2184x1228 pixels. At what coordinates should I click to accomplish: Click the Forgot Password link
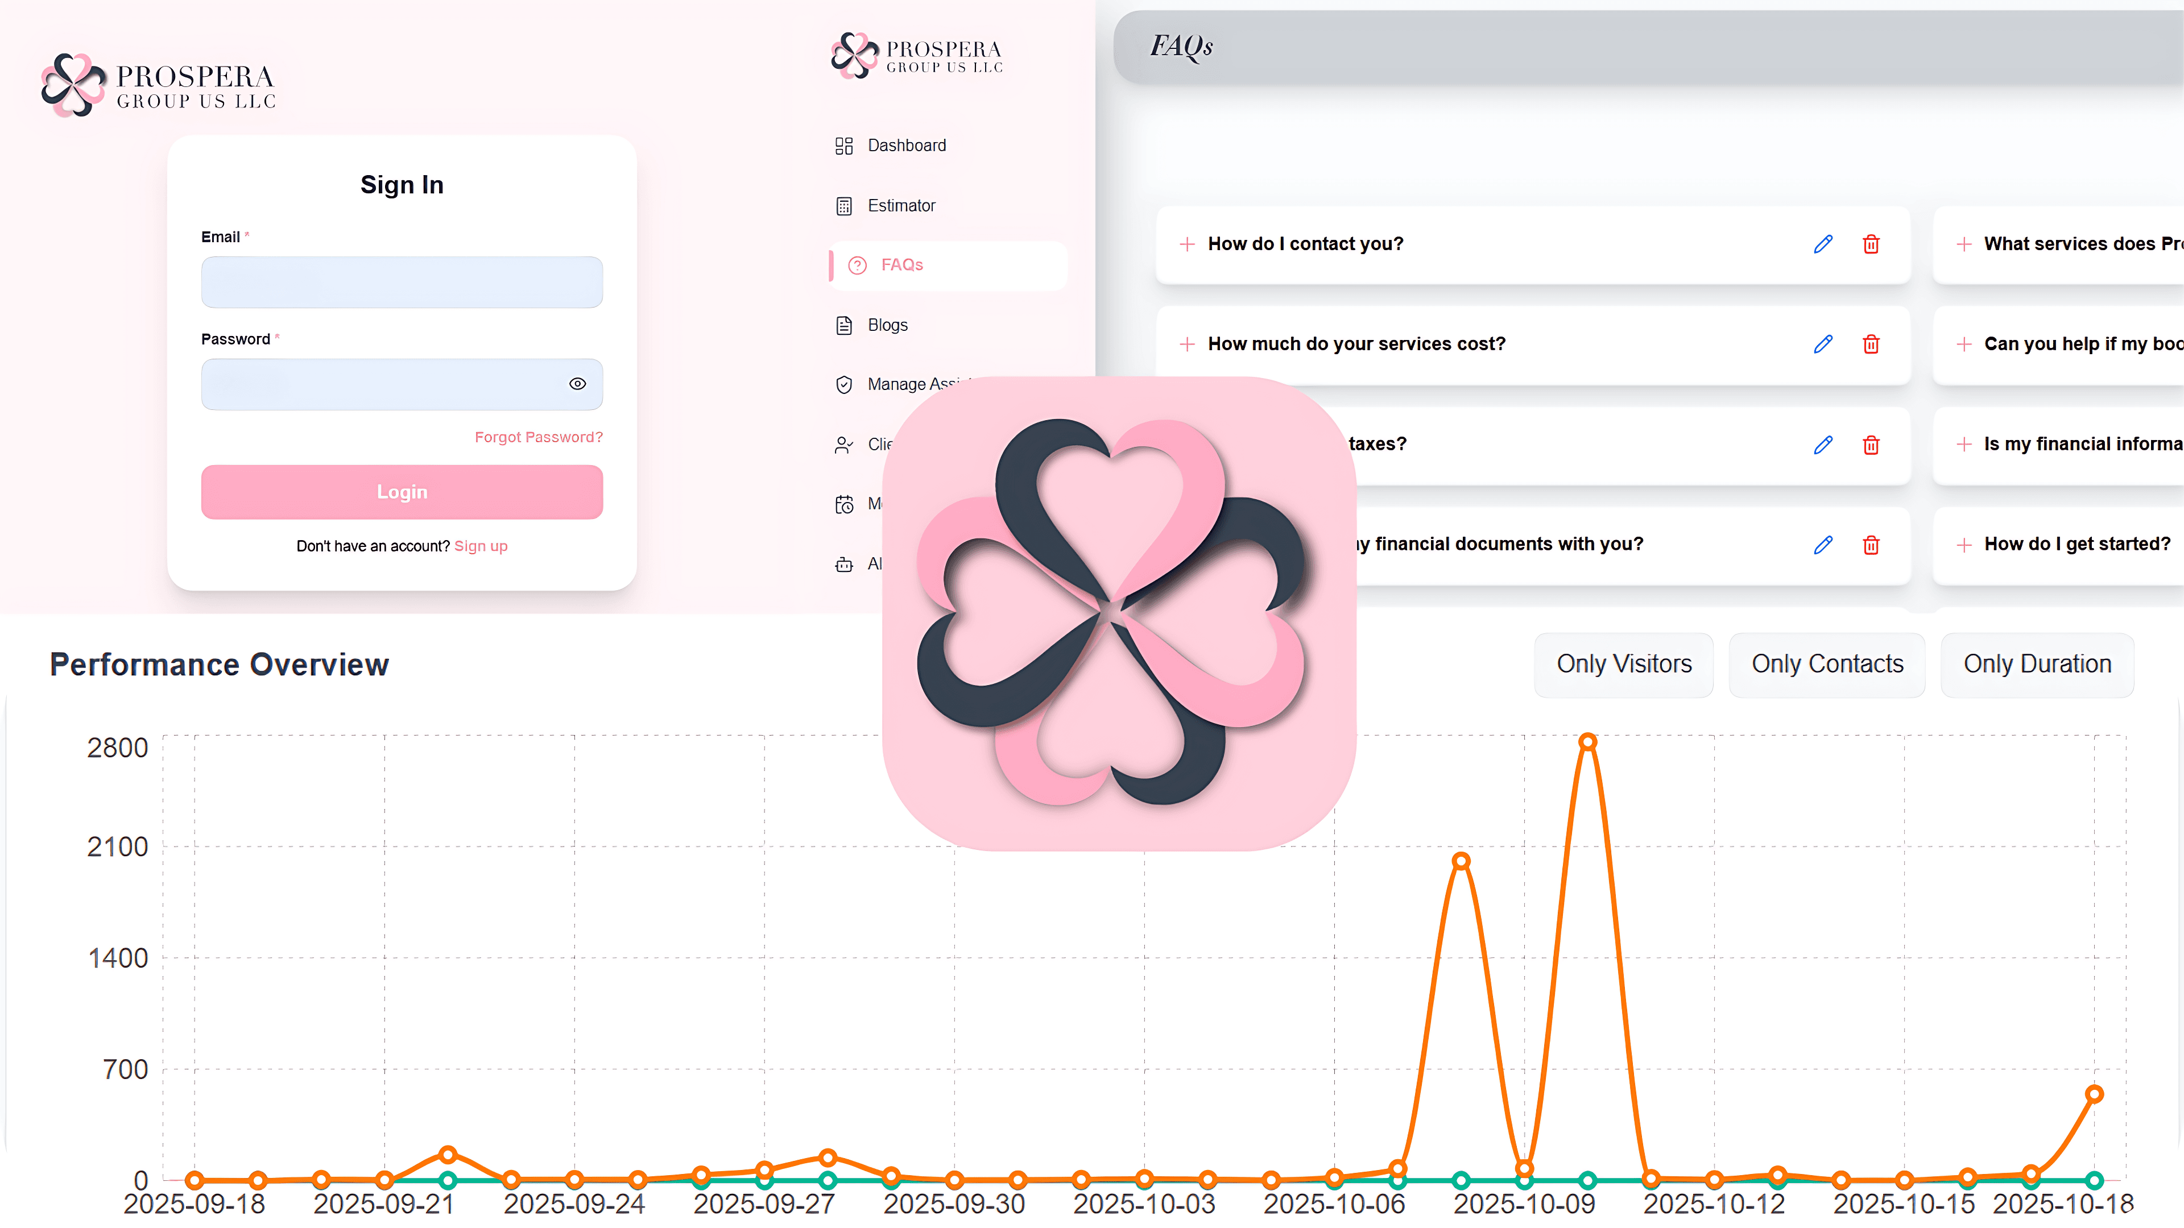pyautogui.click(x=539, y=437)
